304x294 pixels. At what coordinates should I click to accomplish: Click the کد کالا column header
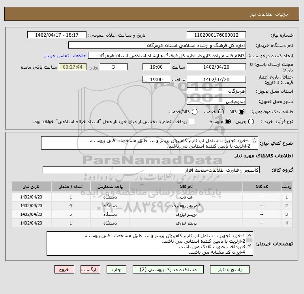tap(262, 187)
